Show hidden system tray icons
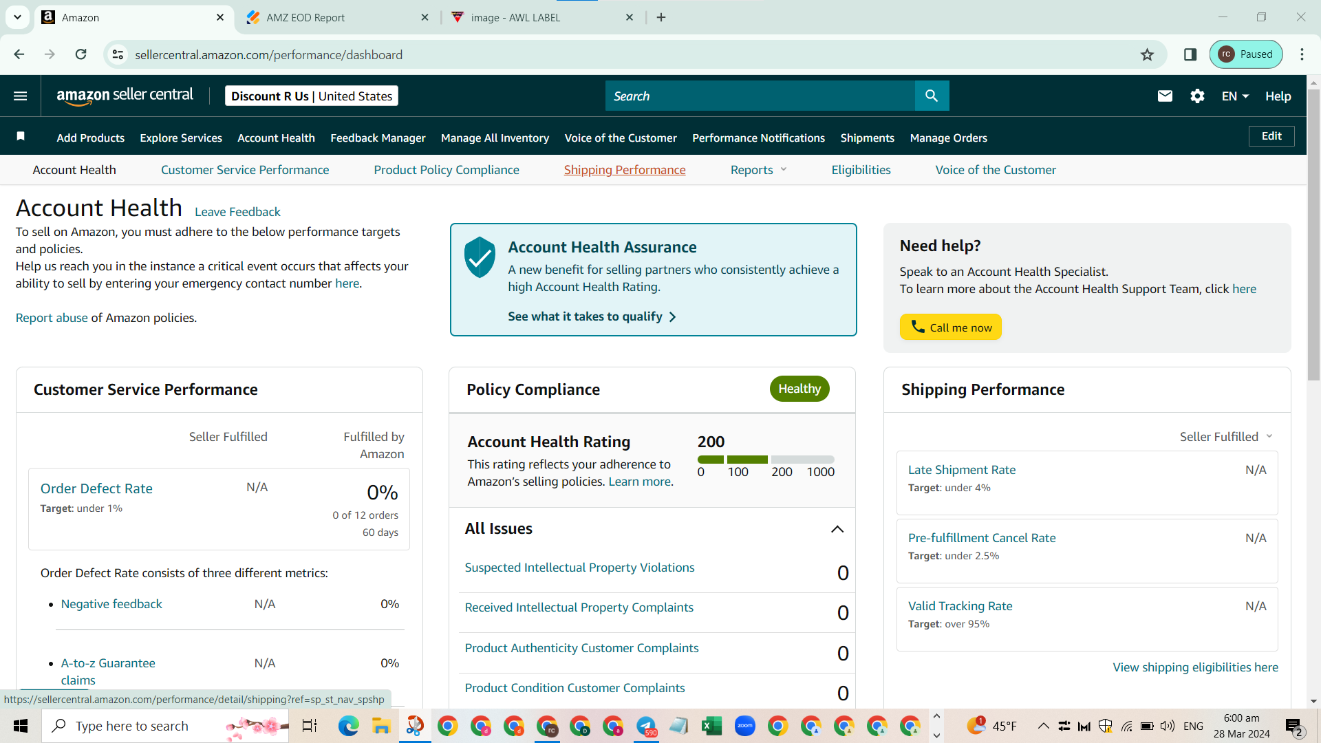The width and height of the screenshot is (1321, 743). click(1043, 726)
